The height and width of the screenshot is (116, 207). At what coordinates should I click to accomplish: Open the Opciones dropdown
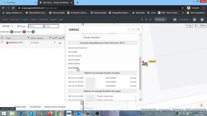pyautogui.click(x=7, y=26)
